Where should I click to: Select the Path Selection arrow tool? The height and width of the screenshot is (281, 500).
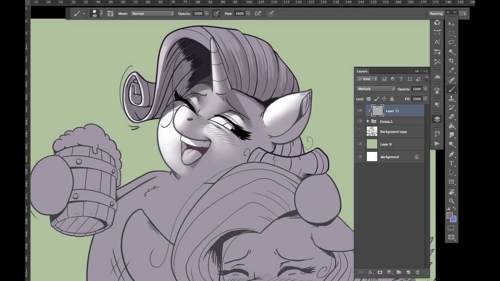452,173
